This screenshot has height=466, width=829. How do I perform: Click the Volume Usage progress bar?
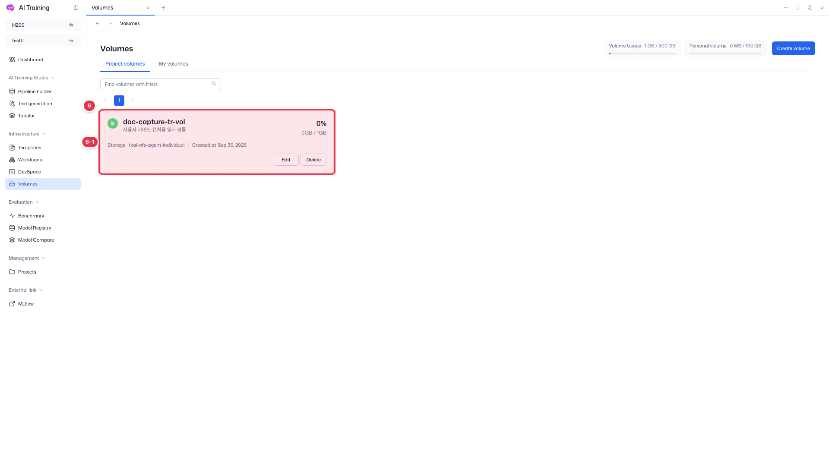click(642, 54)
